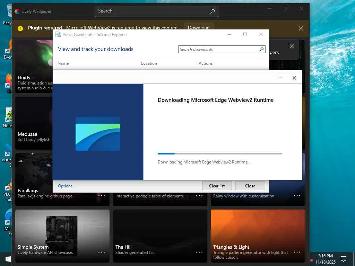This screenshot has height=266, width=355.
Task: Open more options for Simple System wallpaper
Action: (x=102, y=252)
